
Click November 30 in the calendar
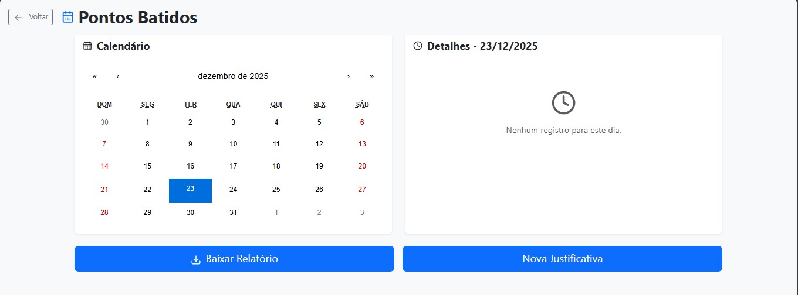pos(104,122)
